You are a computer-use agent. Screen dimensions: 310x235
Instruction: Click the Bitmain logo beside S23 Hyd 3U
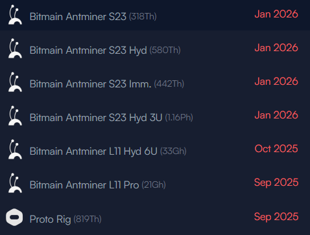point(15,116)
